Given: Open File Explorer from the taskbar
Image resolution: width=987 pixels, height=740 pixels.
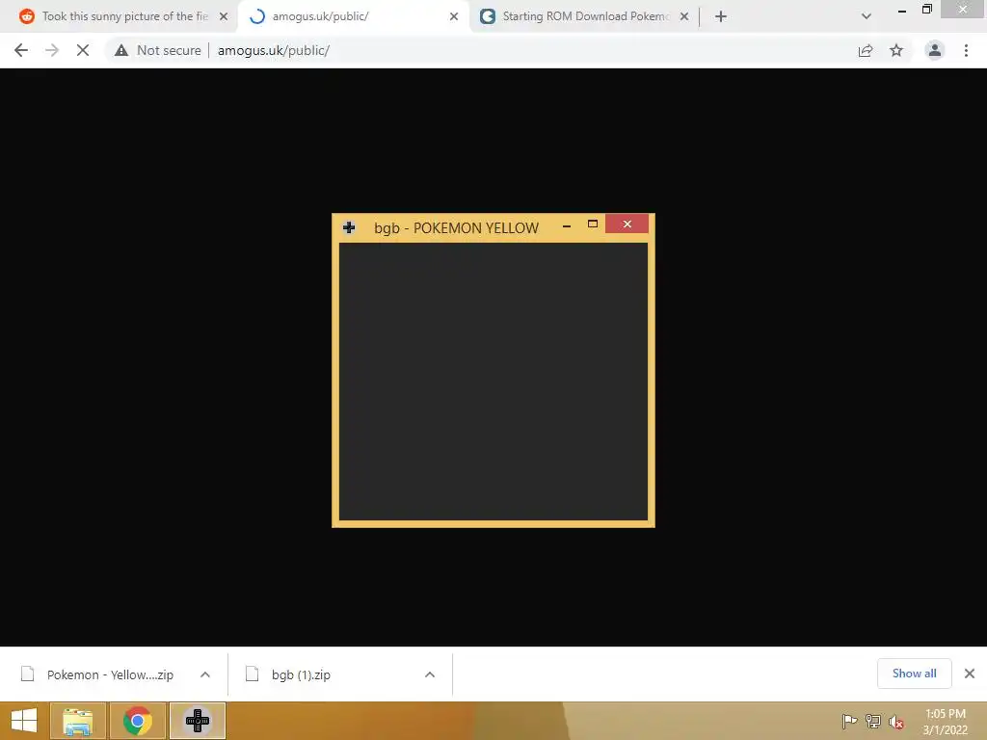Looking at the screenshot, I should (77, 721).
